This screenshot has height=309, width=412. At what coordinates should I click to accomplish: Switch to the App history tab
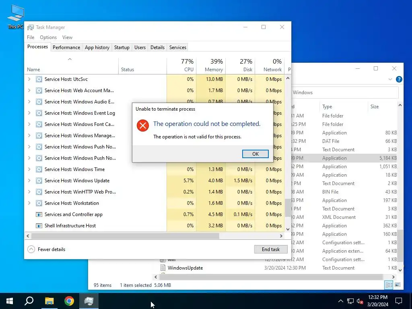pyautogui.click(x=97, y=47)
